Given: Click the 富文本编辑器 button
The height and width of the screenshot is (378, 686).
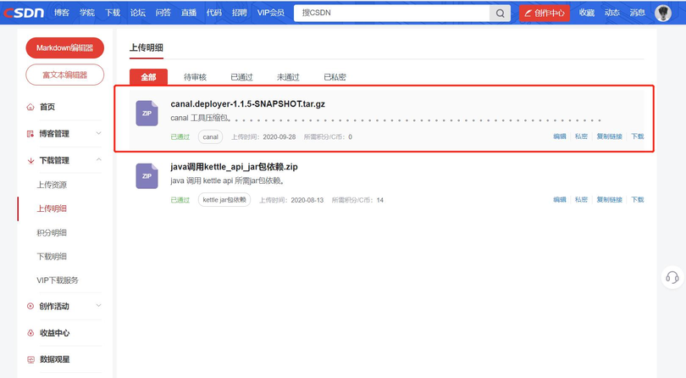Looking at the screenshot, I should 64,75.
